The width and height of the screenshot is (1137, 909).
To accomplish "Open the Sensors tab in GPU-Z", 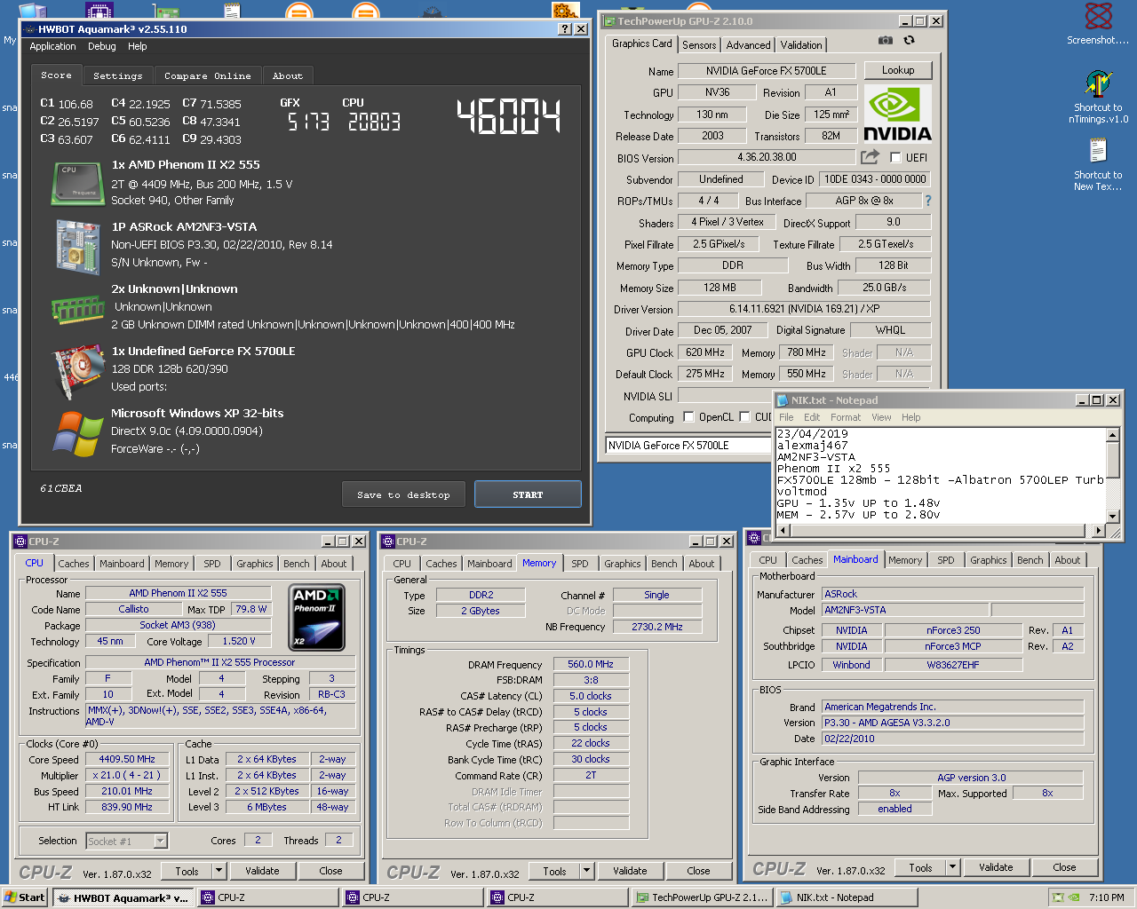I will 699,45.
